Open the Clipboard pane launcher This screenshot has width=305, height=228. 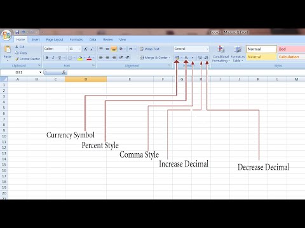point(39,65)
